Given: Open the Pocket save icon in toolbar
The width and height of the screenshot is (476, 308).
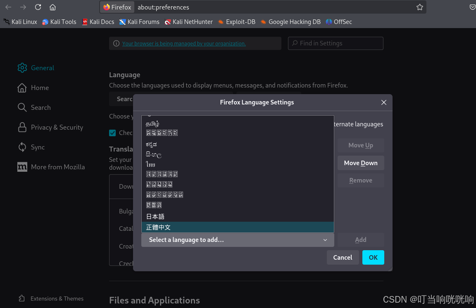Looking at the screenshot, I should point(472,7).
